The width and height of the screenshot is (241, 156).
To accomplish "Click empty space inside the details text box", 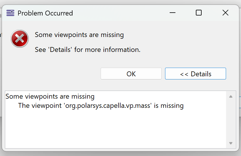I will 115,129.
